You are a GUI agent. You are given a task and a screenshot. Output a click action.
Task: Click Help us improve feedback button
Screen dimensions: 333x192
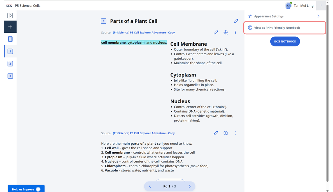coord(26,189)
